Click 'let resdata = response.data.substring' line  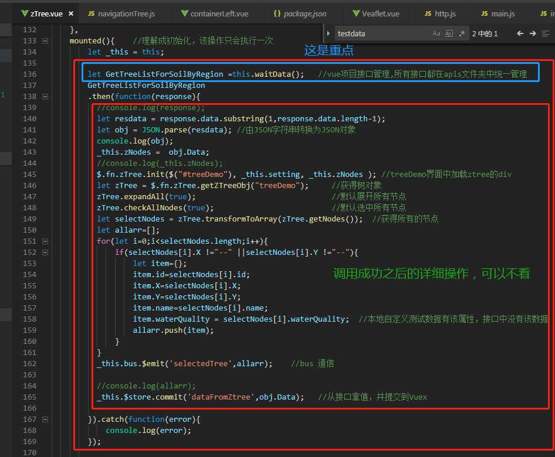point(241,119)
